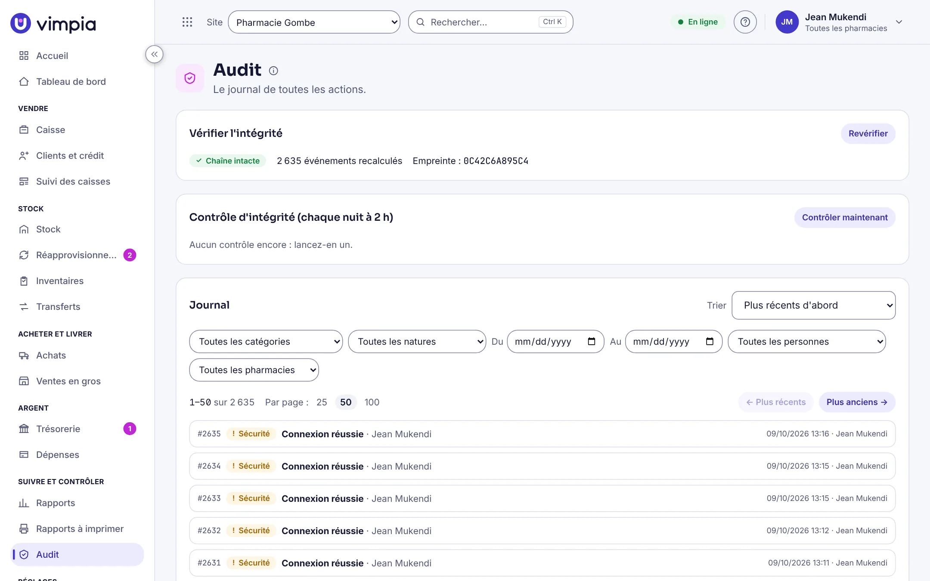Go to older entries with Plus anciens
Screen dimensions: 930x581
tap(857, 402)
